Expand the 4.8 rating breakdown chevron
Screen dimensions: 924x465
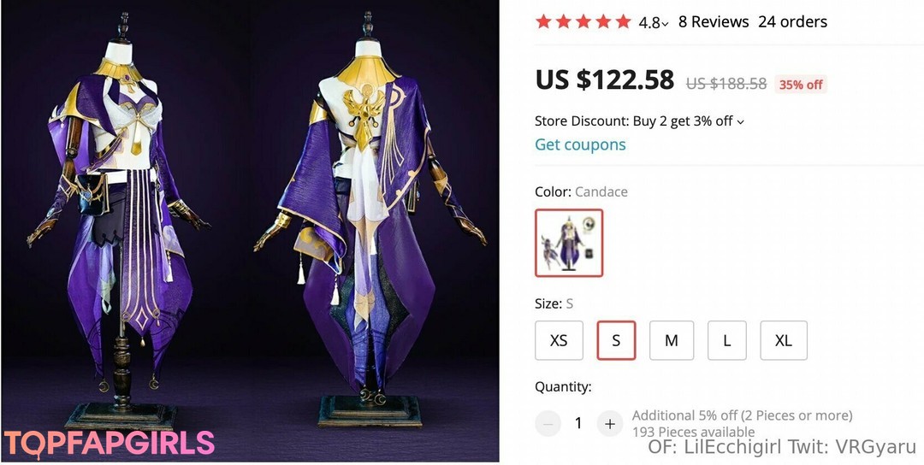pyautogui.click(x=665, y=24)
